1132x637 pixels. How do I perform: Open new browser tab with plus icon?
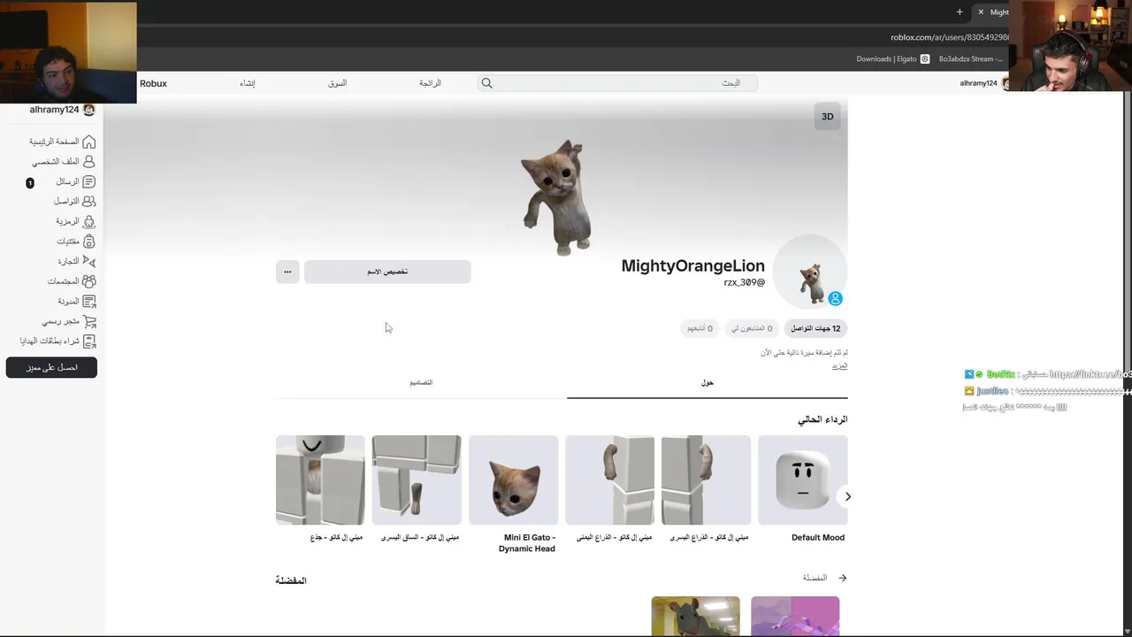[960, 12]
